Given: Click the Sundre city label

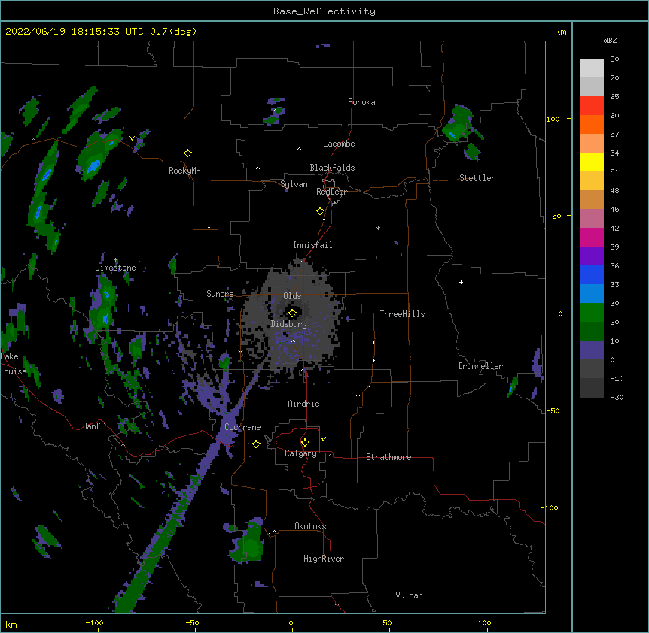Looking at the screenshot, I should pos(220,294).
